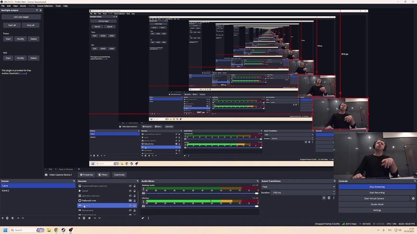Open the Docks menu

tap(23, 6)
